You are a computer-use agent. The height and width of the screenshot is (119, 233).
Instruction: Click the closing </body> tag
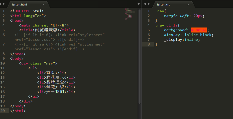18,106
